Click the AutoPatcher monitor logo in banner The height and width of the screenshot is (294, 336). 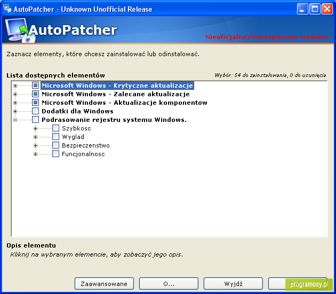20,30
